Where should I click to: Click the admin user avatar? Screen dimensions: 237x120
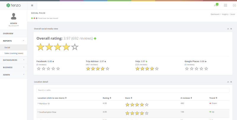[x=14, y=16]
